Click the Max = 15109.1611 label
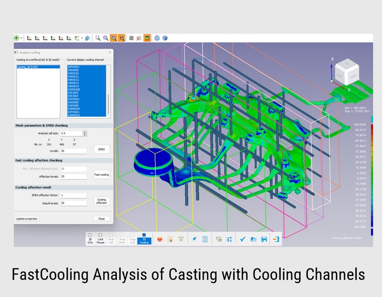This screenshot has width=382, height=297. [357, 111]
